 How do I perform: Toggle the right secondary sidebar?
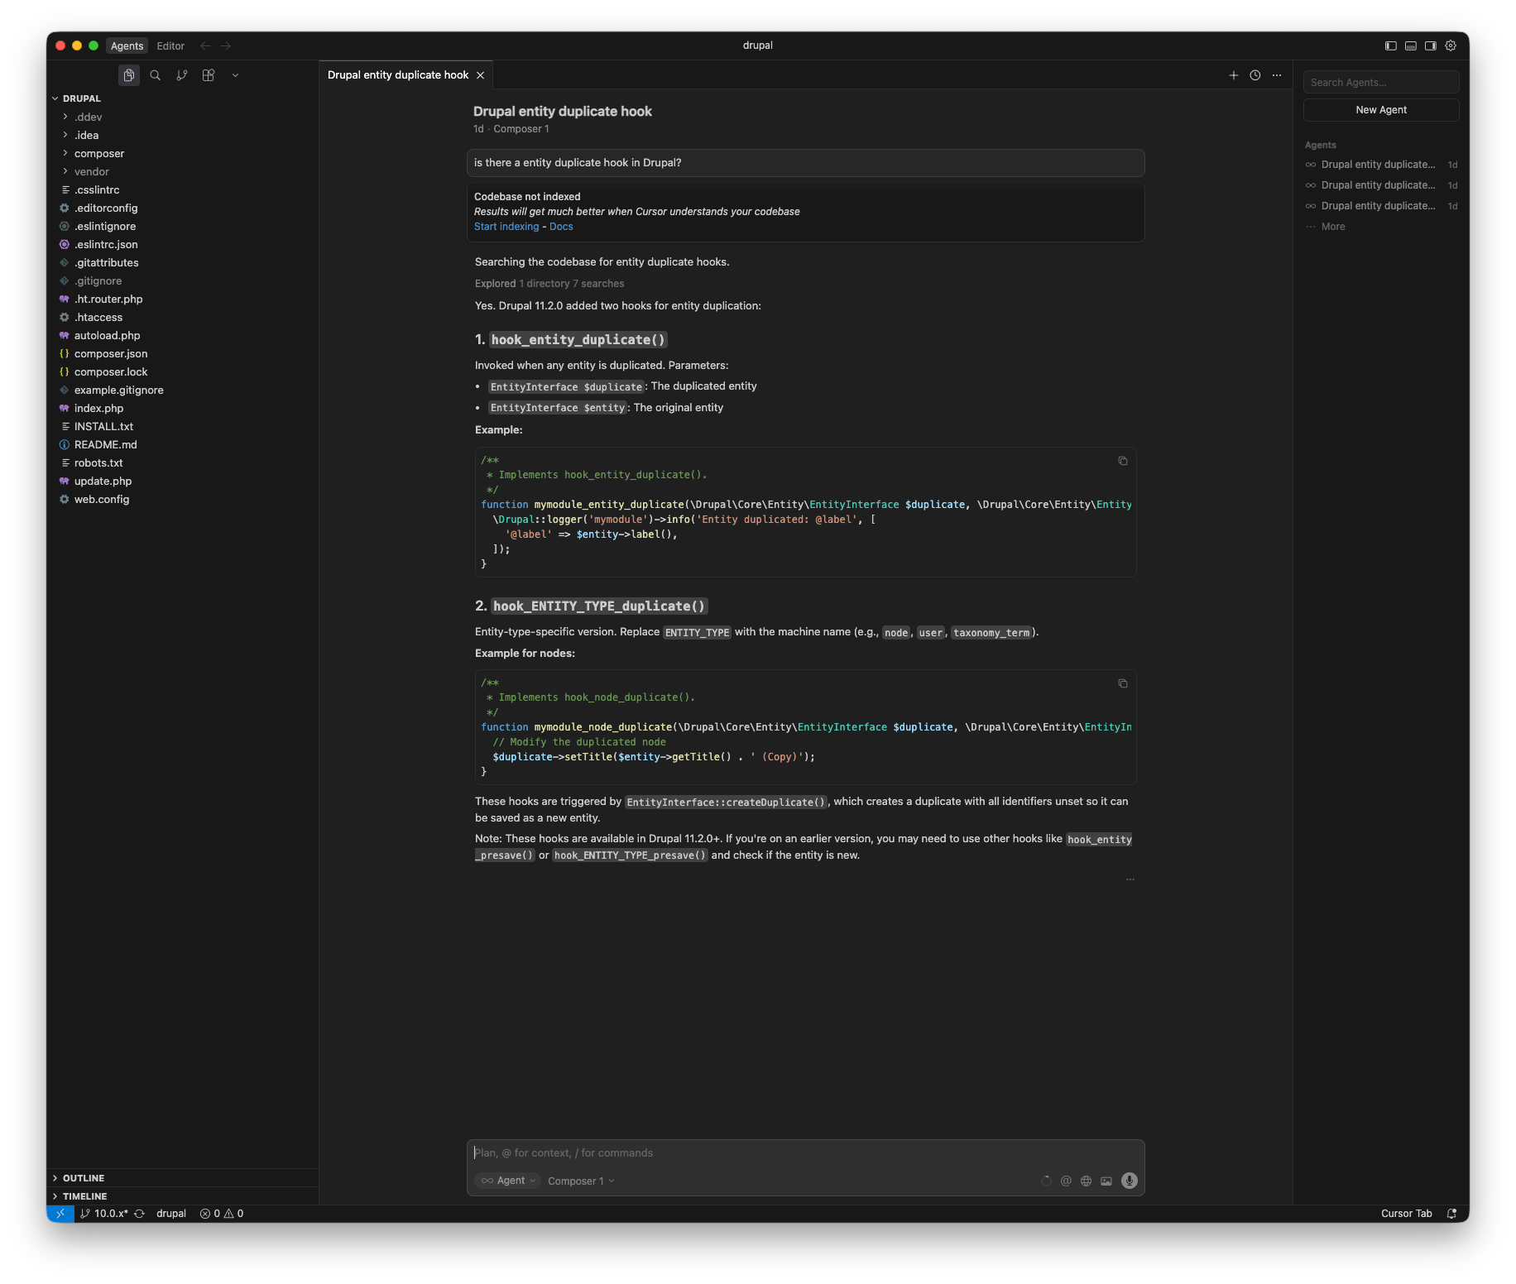[1431, 46]
